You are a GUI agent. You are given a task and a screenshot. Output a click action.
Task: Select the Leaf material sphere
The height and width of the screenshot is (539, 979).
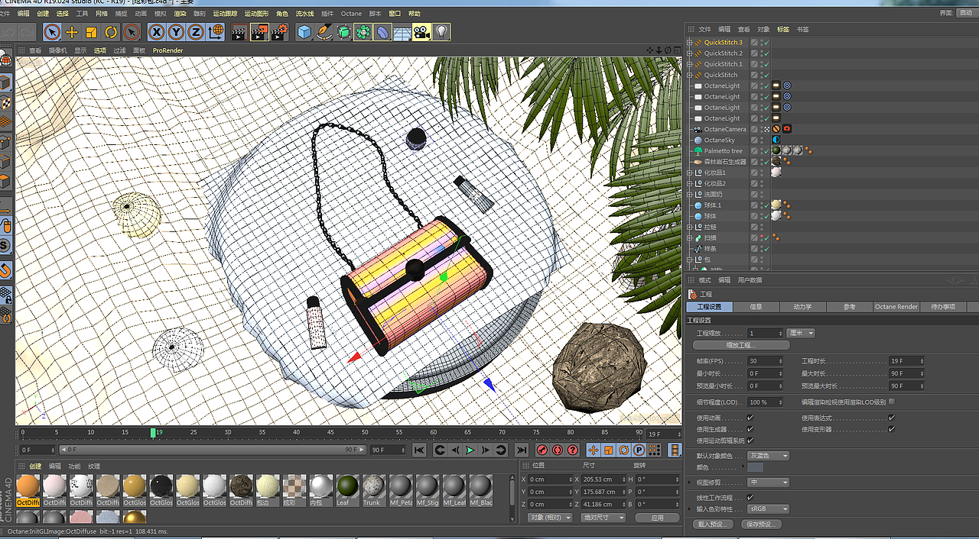pyautogui.click(x=346, y=486)
